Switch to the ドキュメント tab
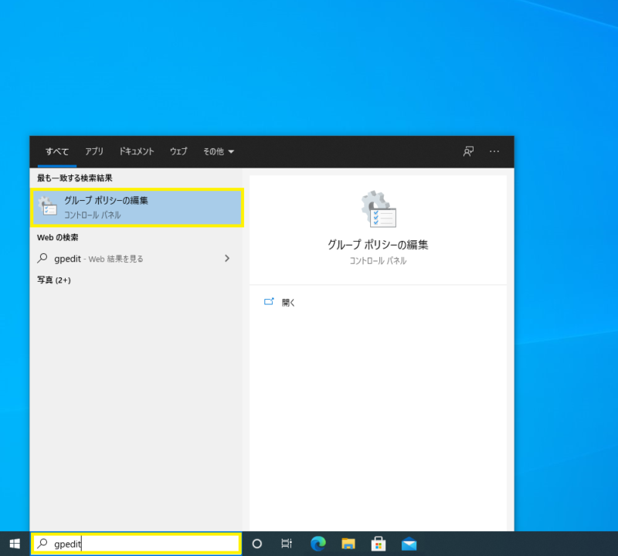 click(137, 151)
